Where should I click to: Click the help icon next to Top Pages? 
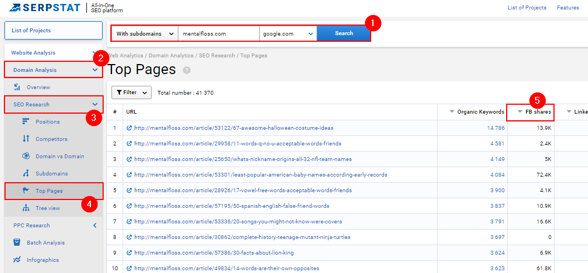tap(187, 70)
